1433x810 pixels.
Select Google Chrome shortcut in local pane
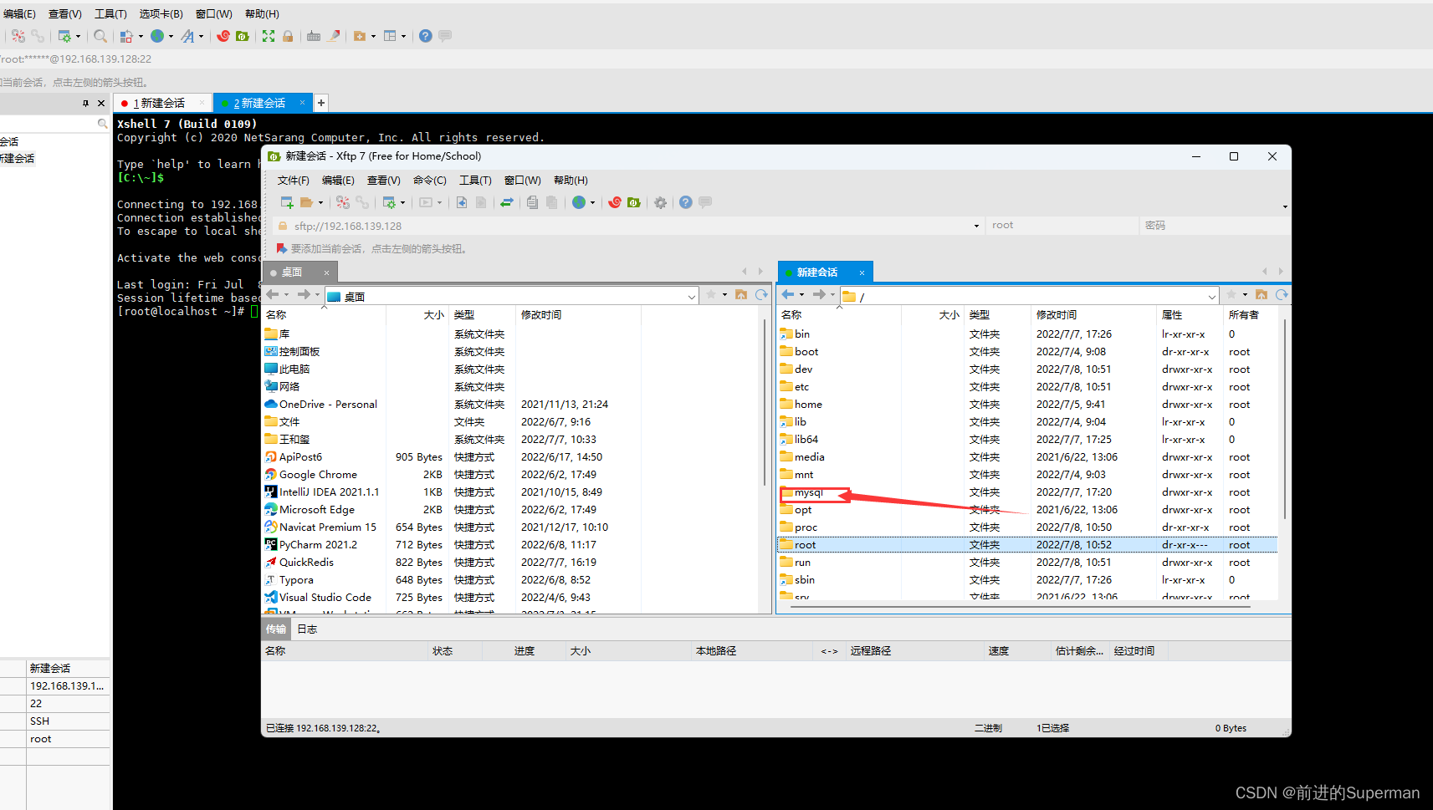pos(318,475)
